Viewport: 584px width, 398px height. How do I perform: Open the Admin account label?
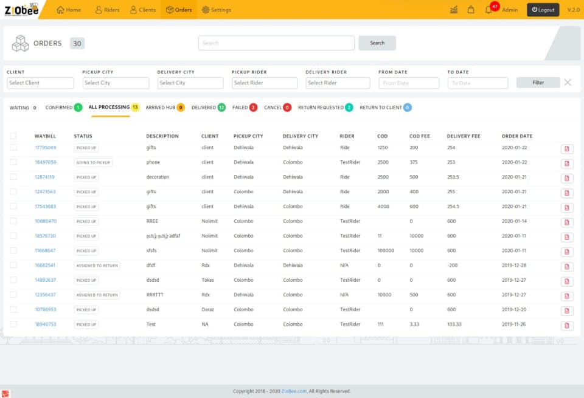510,10
